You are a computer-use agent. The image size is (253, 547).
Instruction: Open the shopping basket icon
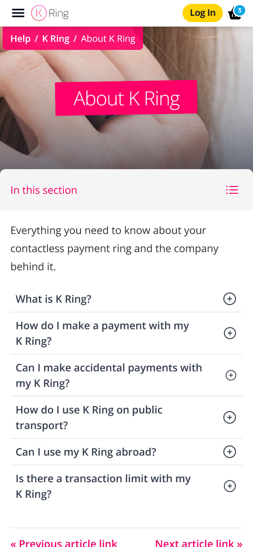click(x=234, y=15)
